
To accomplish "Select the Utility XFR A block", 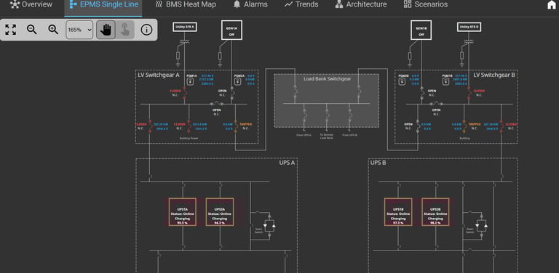I will [185, 27].
